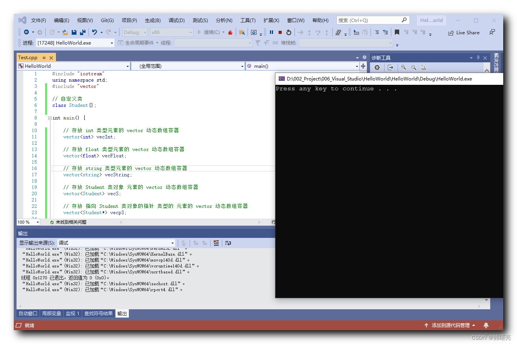Click the Clear All icon in Output panel
517x344 pixels.
tap(216, 243)
